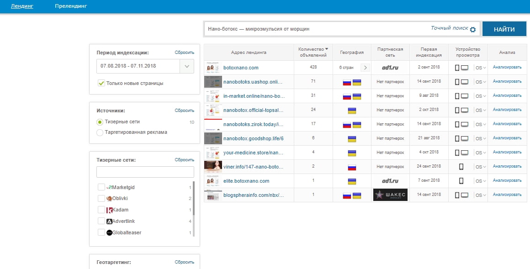Click Shakes partner network logo
The width and height of the screenshot is (530, 269).
coord(390,195)
